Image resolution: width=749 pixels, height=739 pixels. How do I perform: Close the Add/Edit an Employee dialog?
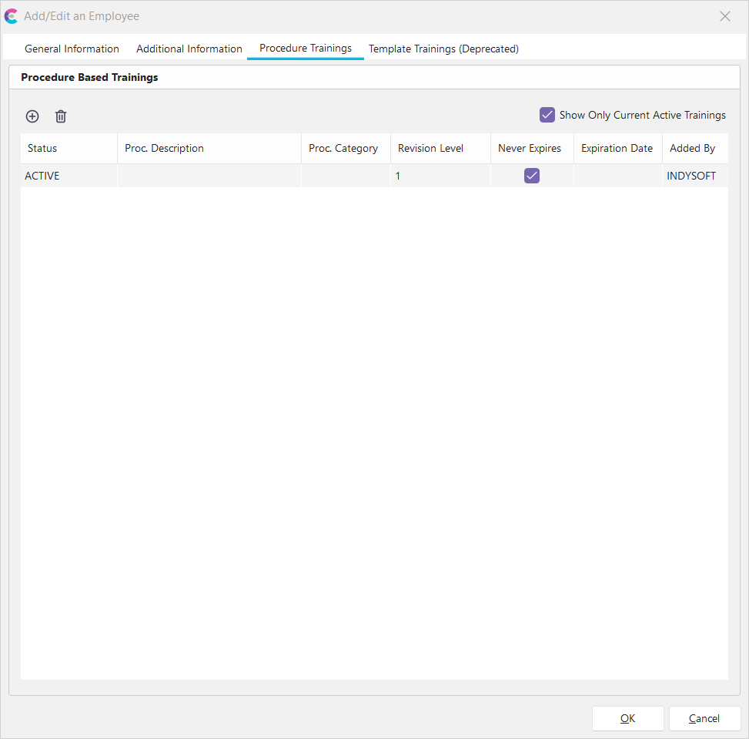click(724, 16)
